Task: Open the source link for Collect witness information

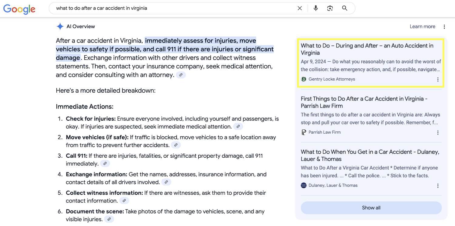Action: click(x=124, y=200)
